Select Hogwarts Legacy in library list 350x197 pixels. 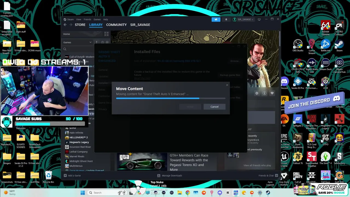pos(79,142)
